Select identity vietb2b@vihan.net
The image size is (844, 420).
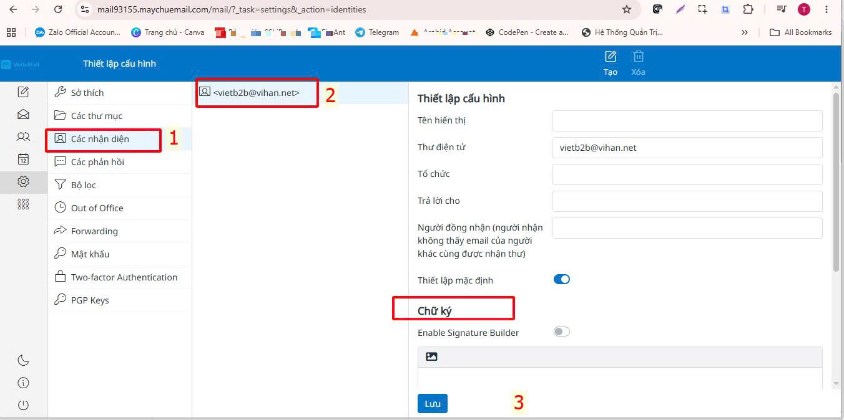tap(300, 93)
